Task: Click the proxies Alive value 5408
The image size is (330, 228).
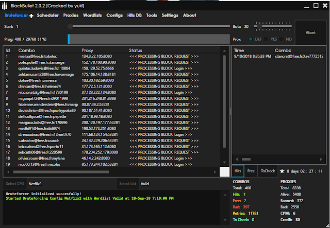Action: pos(296,195)
